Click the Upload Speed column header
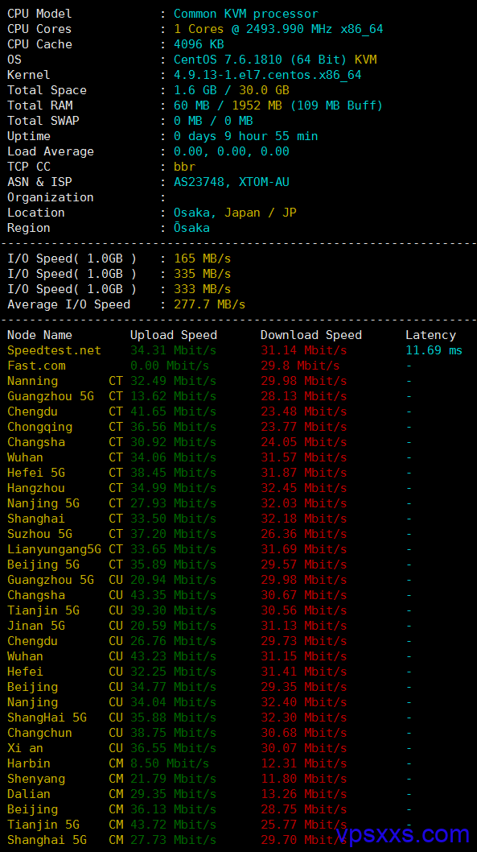This screenshot has width=477, height=852. coord(174,335)
